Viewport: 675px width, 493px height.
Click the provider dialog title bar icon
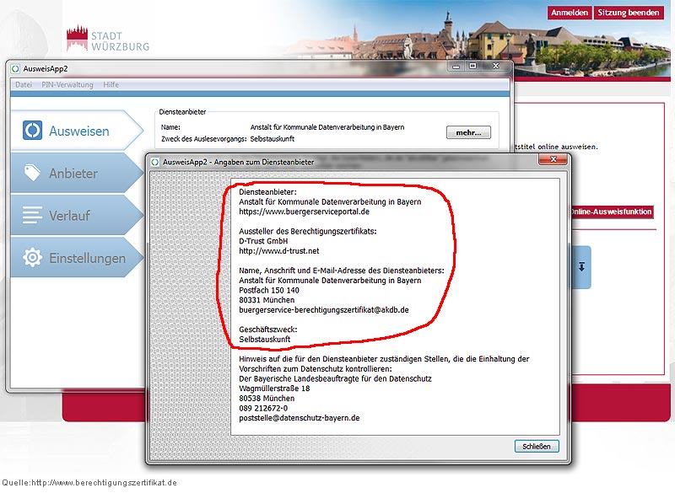pos(155,162)
